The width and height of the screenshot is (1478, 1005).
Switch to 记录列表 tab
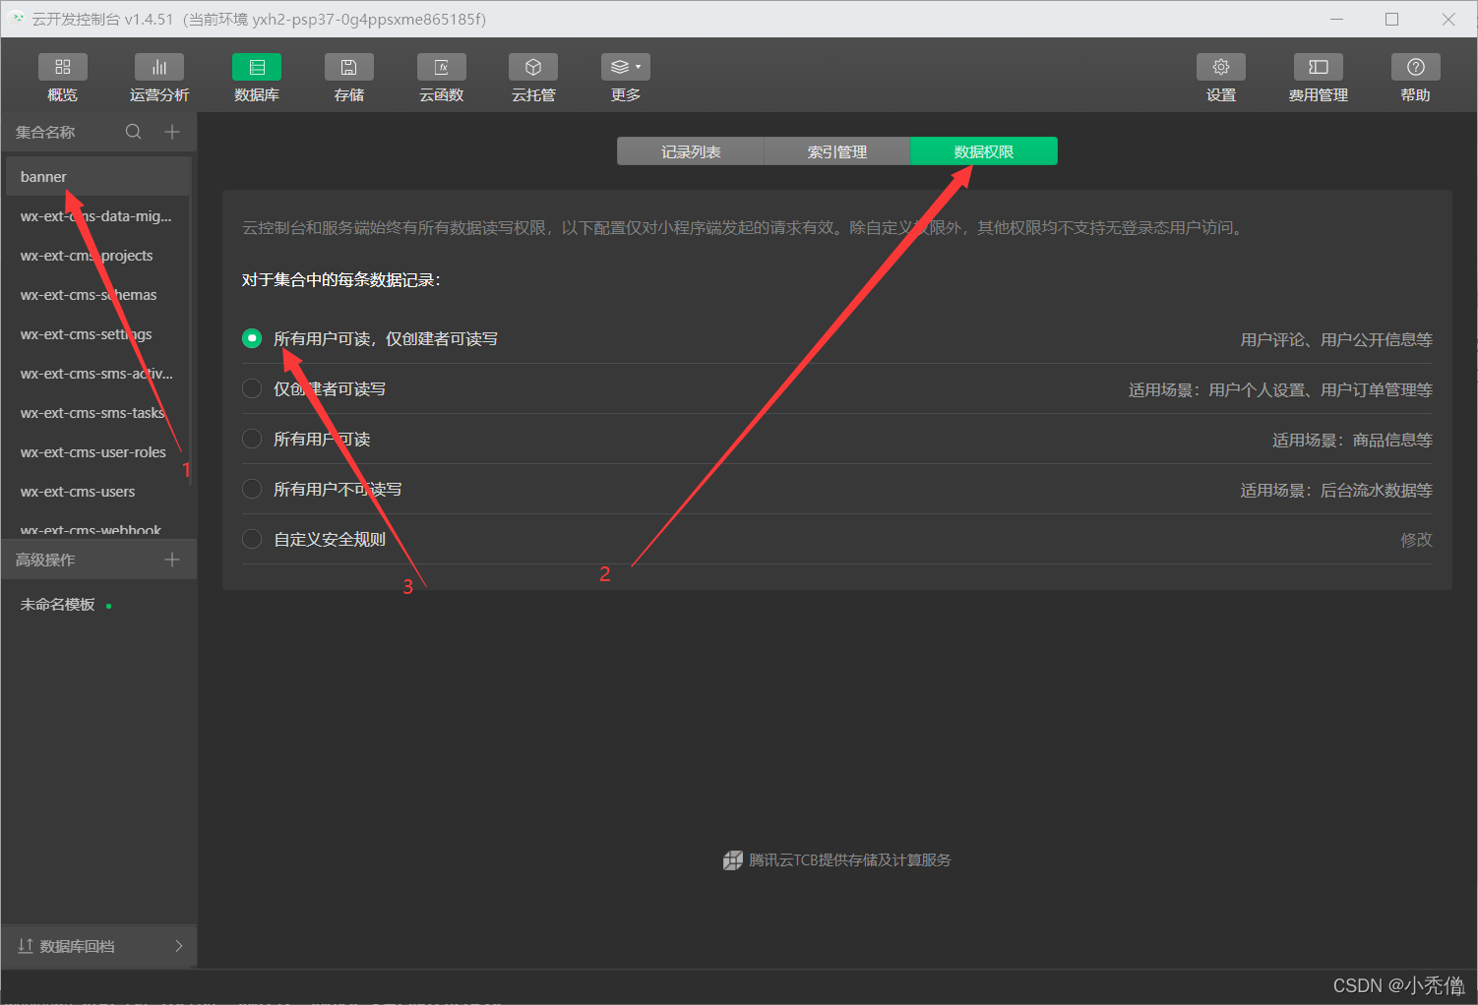tap(691, 151)
